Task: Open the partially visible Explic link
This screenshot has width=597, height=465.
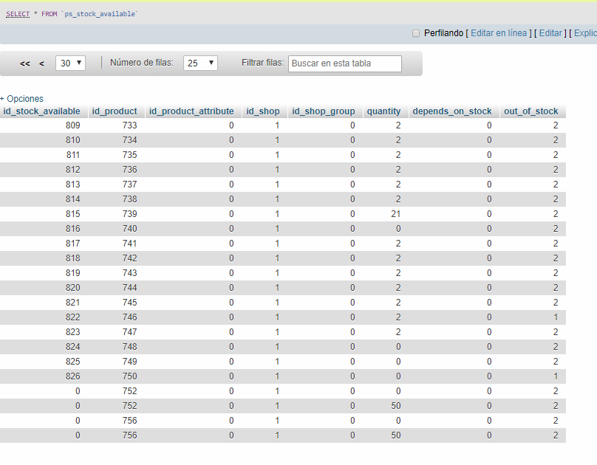Action: [x=585, y=33]
